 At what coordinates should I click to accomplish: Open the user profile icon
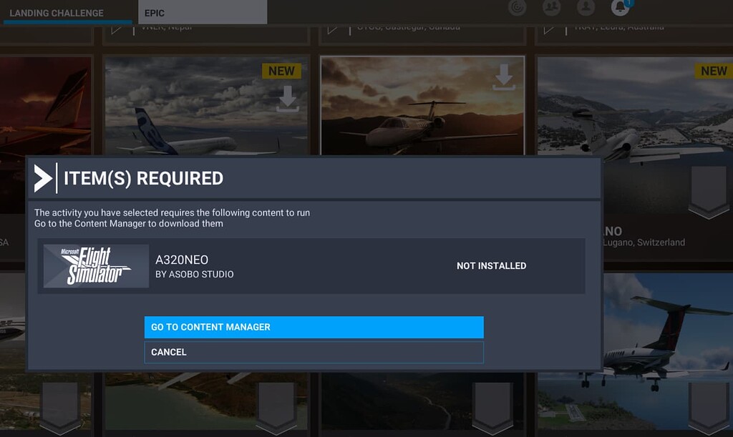click(585, 6)
